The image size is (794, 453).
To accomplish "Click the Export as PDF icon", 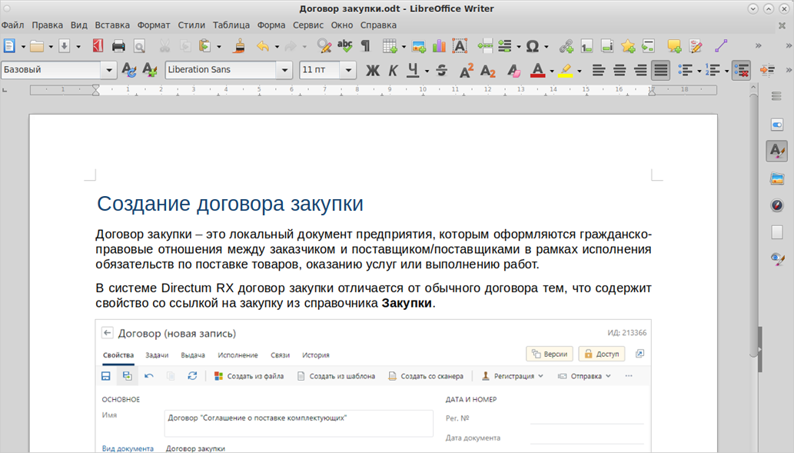I will (98, 46).
